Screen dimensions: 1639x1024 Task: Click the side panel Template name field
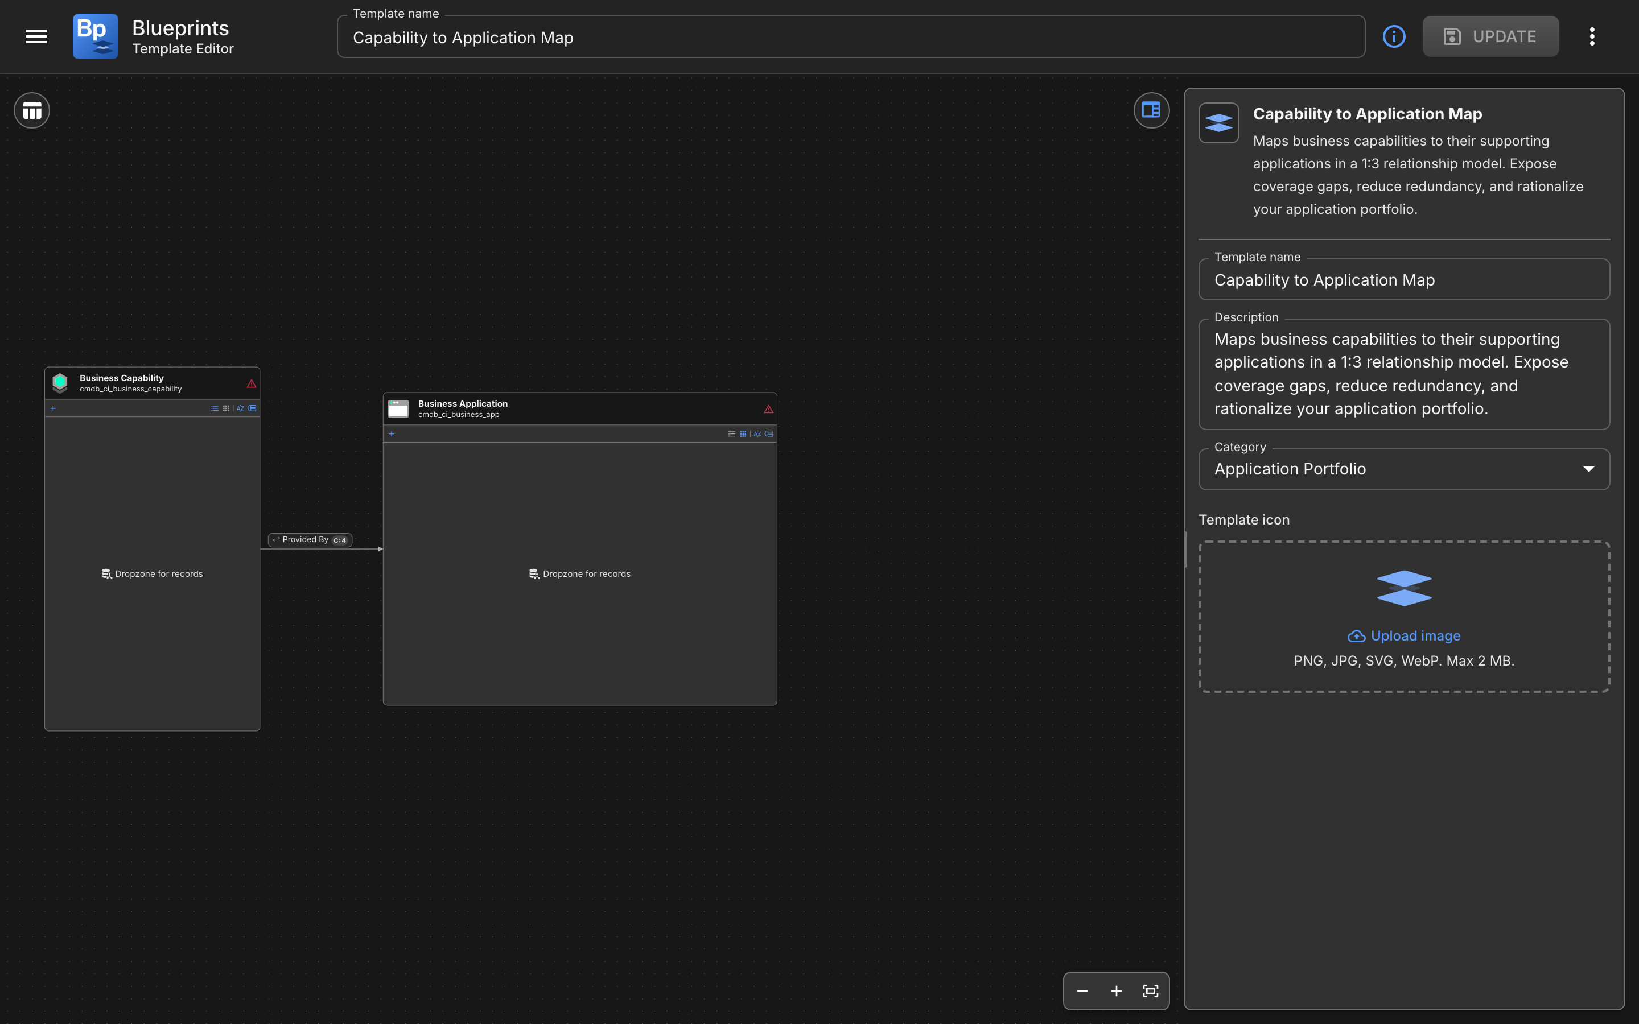click(x=1404, y=280)
